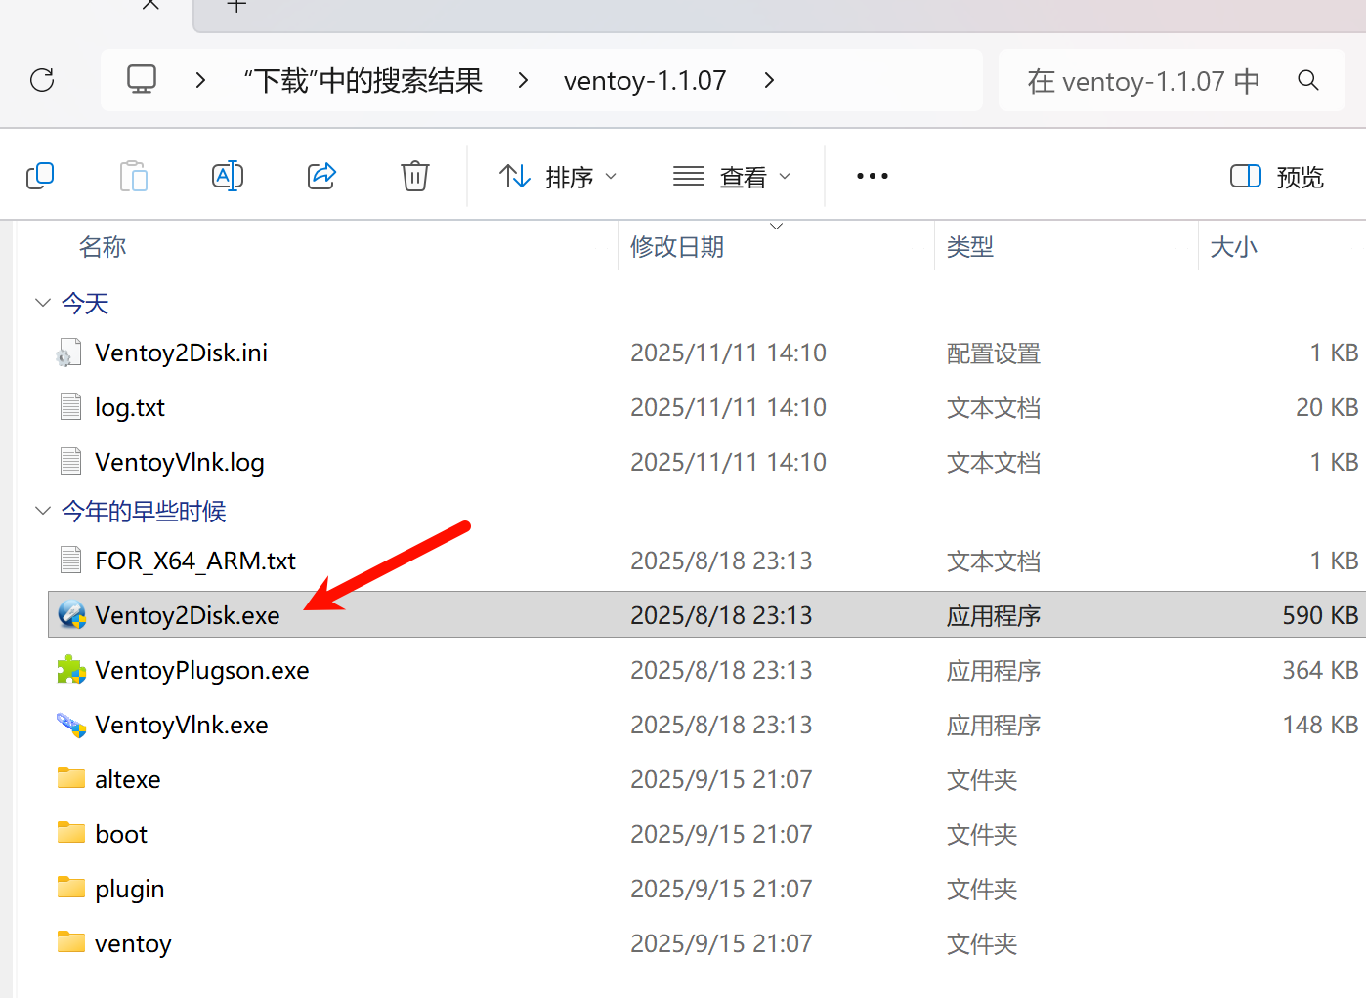
Task: Click the search box for ventoy-1.1.07
Action: pos(1142,80)
